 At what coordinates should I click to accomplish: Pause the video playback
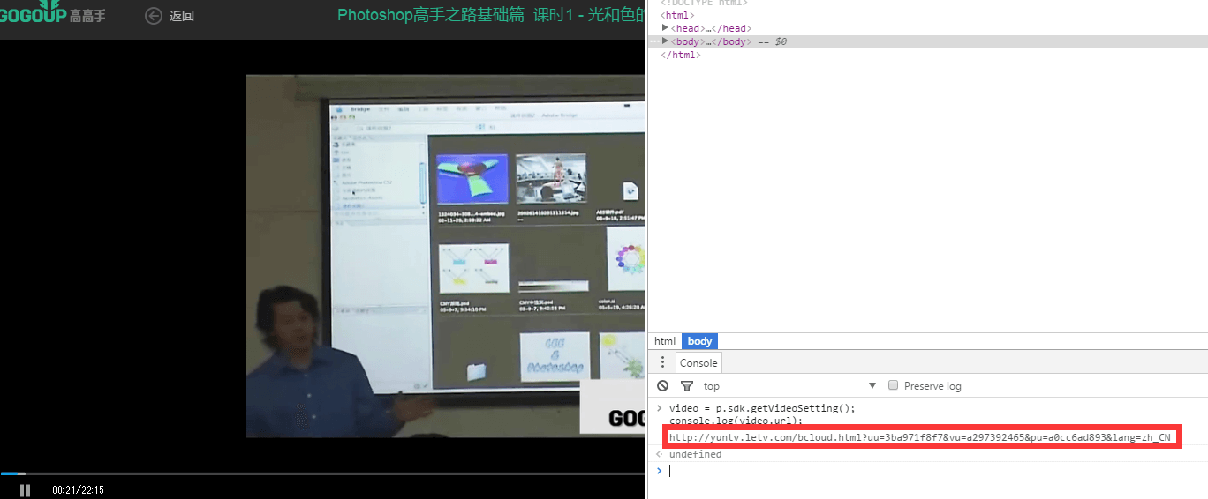coord(25,489)
